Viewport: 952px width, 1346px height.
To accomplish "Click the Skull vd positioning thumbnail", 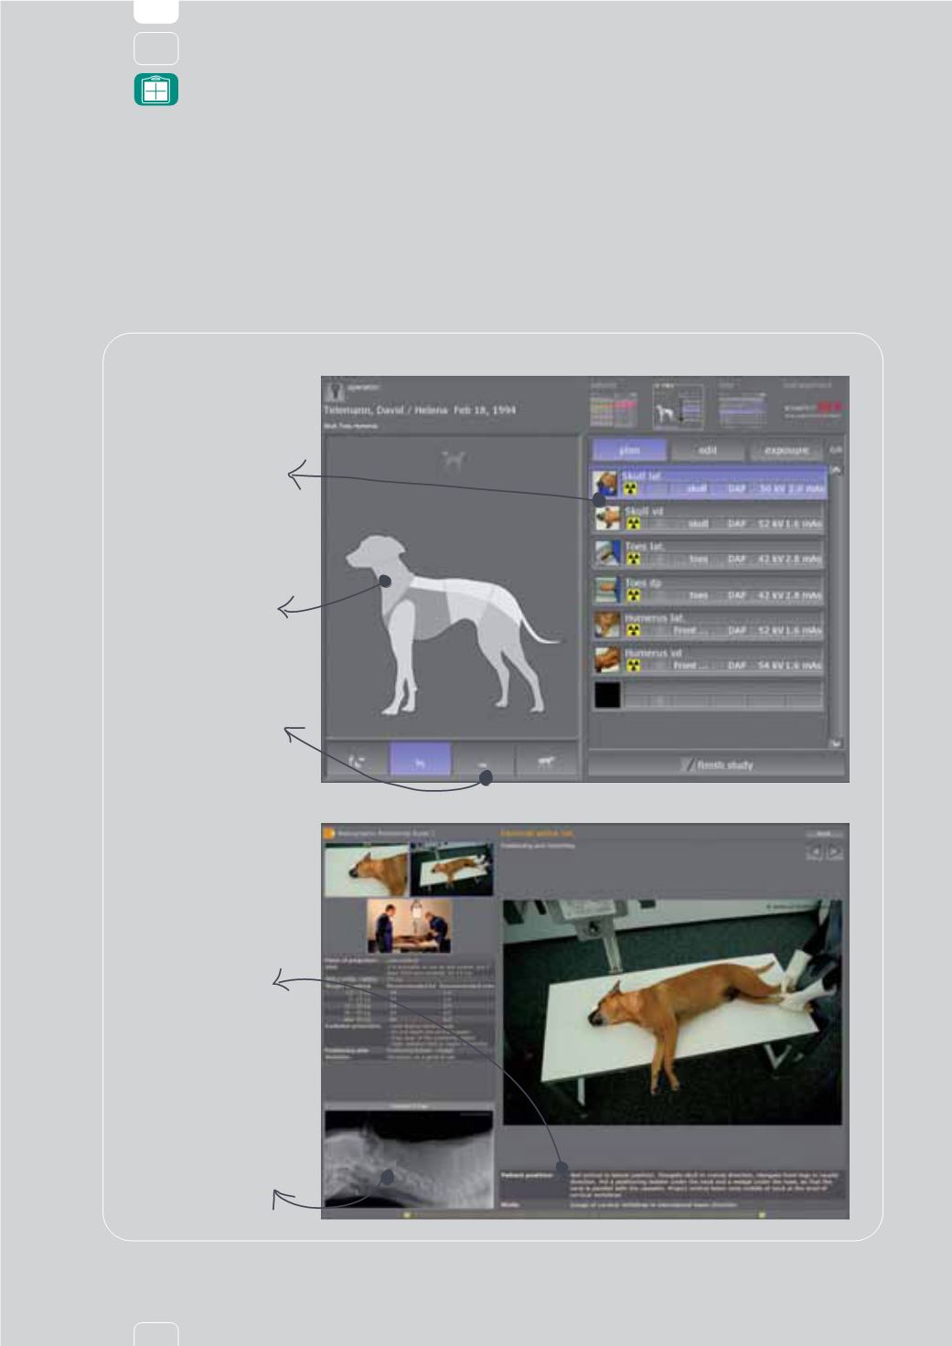I will [x=606, y=518].
